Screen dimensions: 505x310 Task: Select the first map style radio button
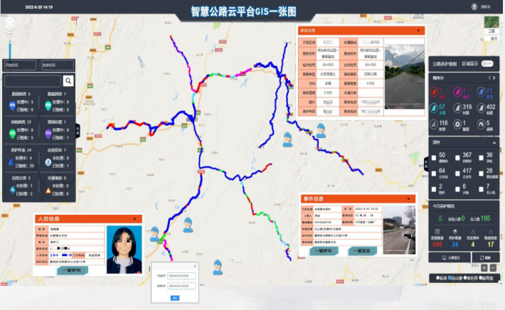point(437,278)
